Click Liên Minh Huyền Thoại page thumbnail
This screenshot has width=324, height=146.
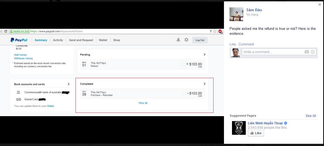click(x=239, y=128)
